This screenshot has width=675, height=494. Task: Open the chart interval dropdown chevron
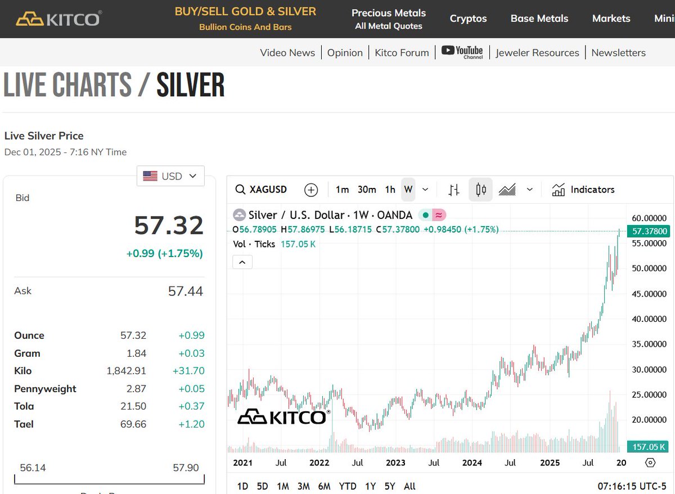pos(425,189)
